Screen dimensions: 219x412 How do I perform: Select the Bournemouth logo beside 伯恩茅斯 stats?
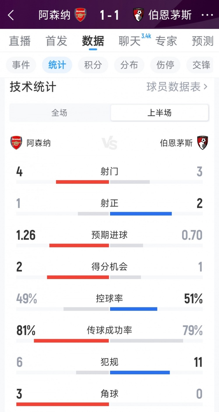point(203,143)
